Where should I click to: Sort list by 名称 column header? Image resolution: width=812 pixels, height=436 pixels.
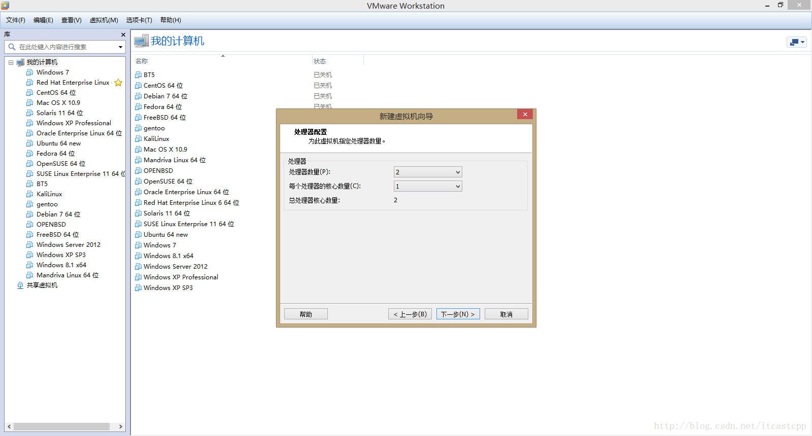(142, 61)
